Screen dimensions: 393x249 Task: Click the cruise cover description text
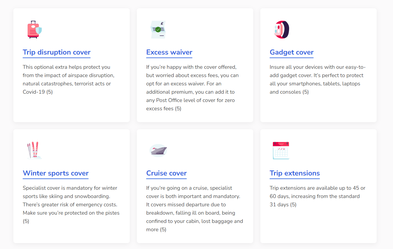[x=195, y=209]
